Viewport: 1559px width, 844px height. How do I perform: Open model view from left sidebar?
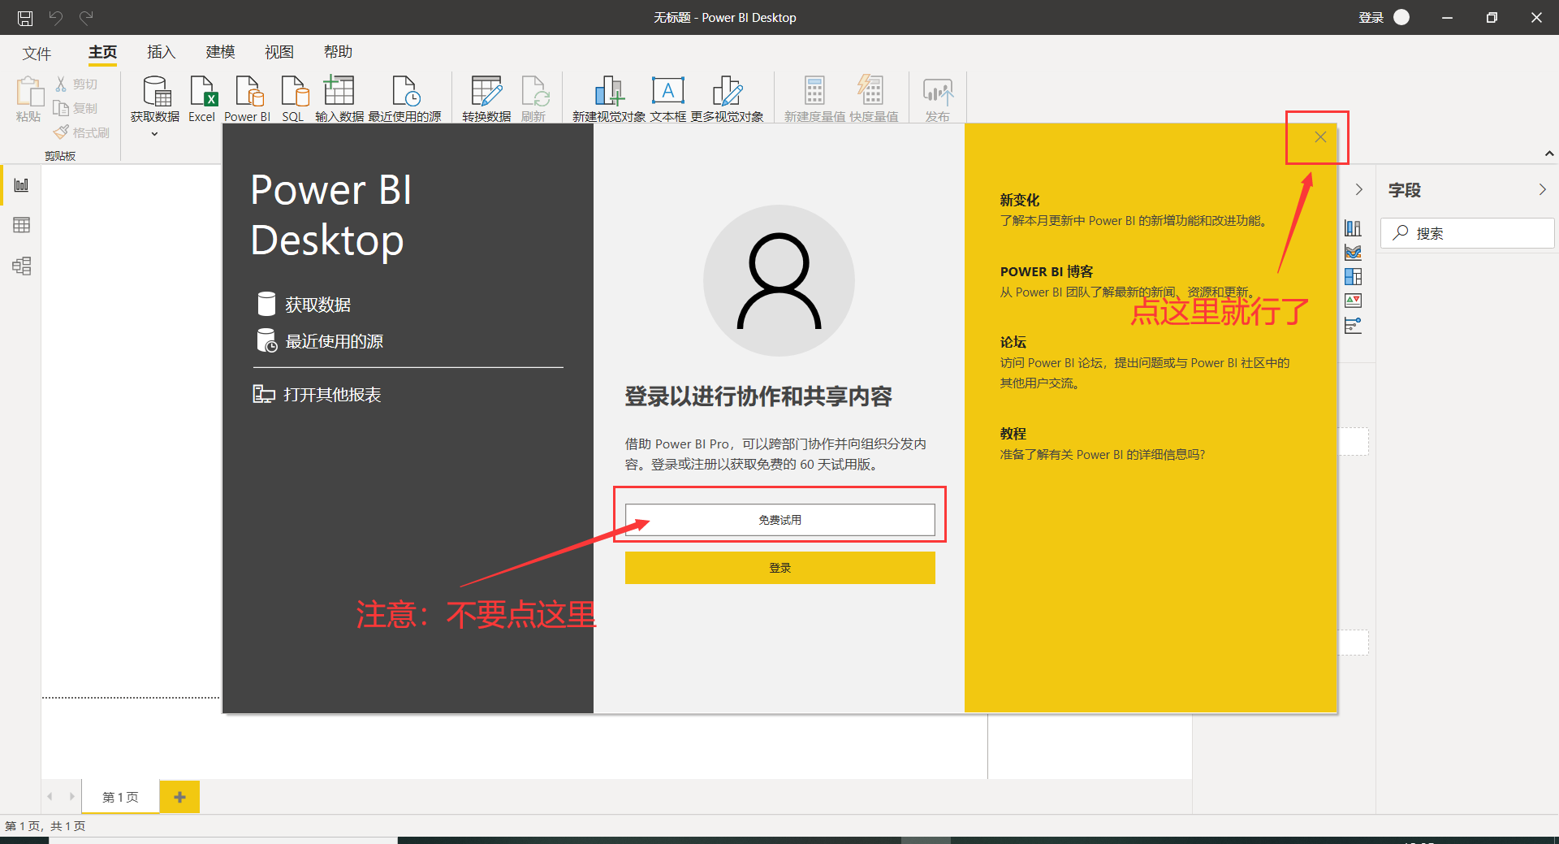coord(21,266)
